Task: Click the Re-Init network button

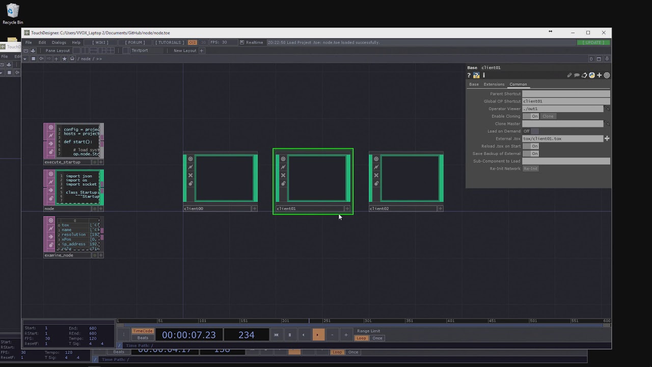Action: click(x=530, y=169)
